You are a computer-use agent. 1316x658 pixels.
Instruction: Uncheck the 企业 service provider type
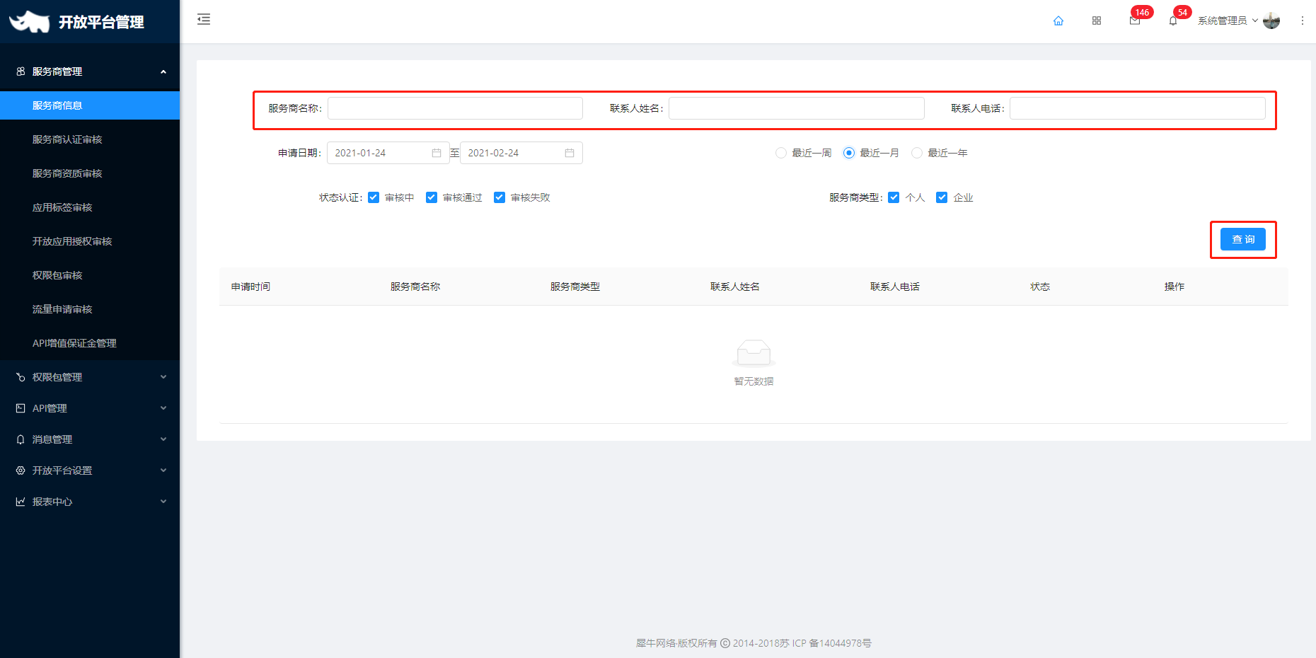coord(942,197)
